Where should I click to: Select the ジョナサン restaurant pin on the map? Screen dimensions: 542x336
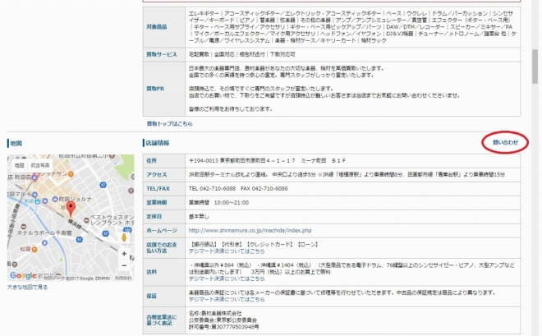tap(71, 173)
